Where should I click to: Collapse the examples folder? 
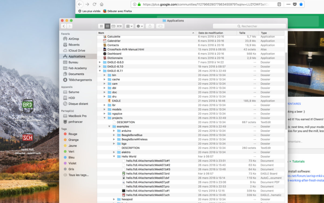[x=109, y=126]
